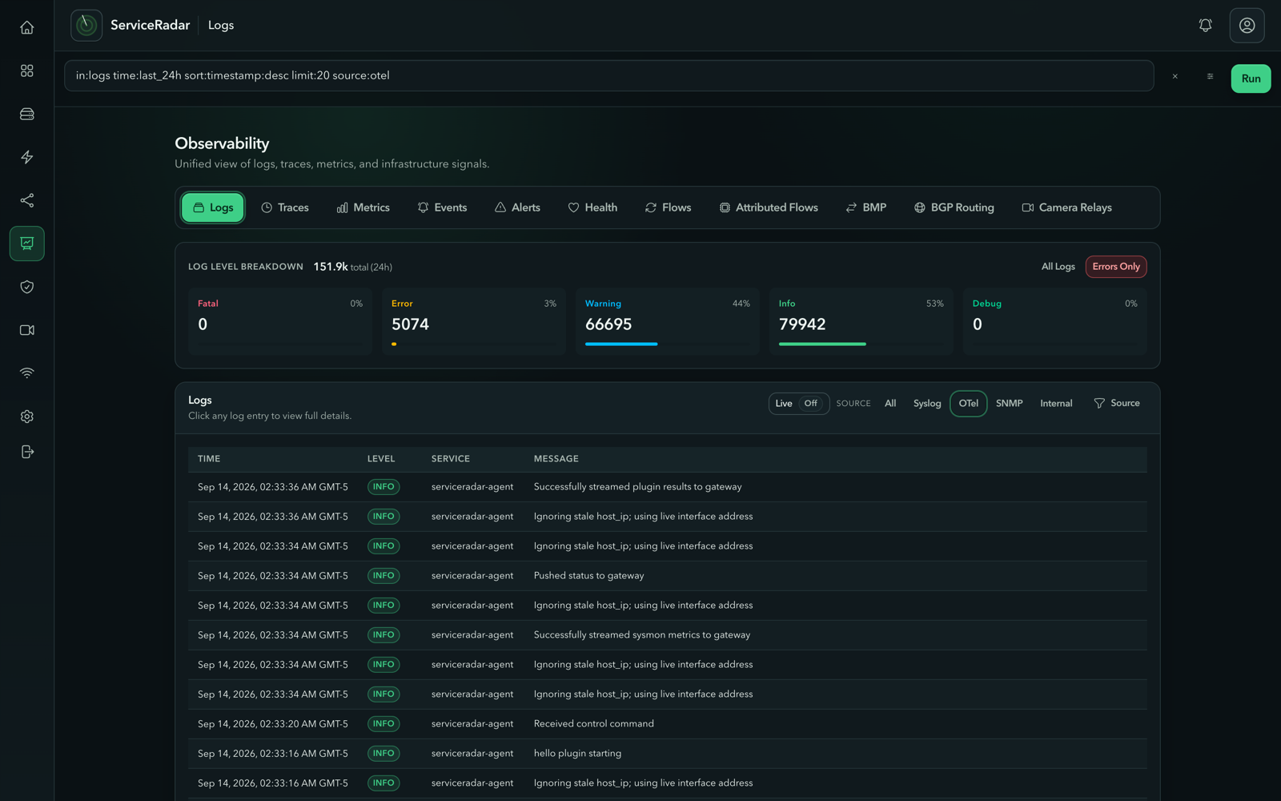The height and width of the screenshot is (801, 1281).
Task: Open the shield check icon in the sidebar
Action: click(x=27, y=287)
